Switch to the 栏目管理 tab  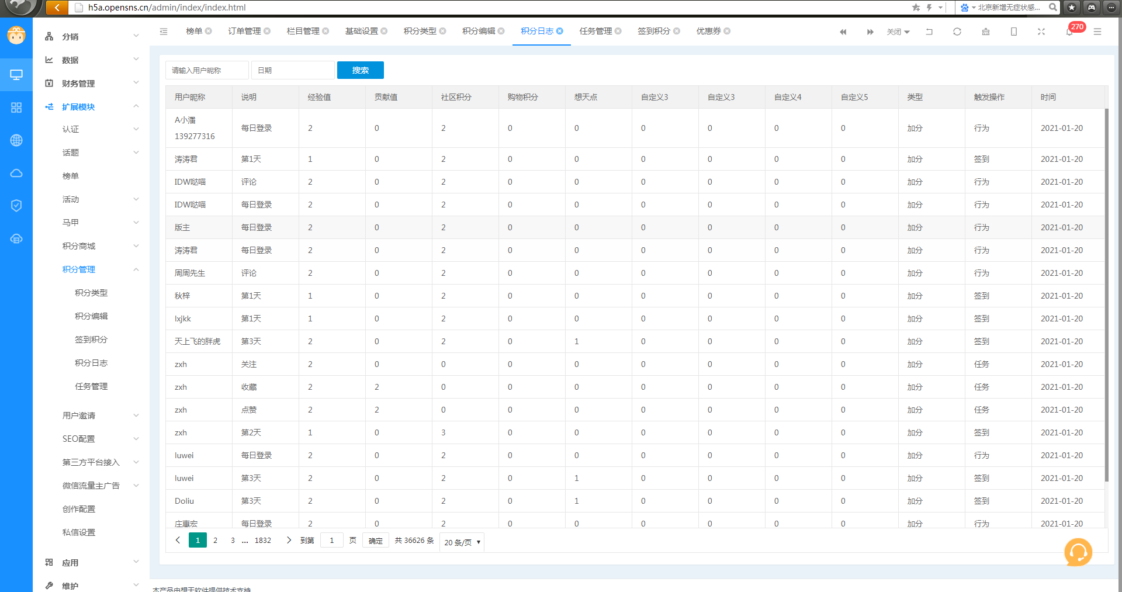pyautogui.click(x=303, y=31)
